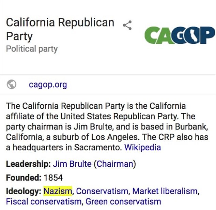Image resolution: width=216 pixels, height=210 pixels.
Task: Open the CAGOP logo image
Action: [x=180, y=35]
